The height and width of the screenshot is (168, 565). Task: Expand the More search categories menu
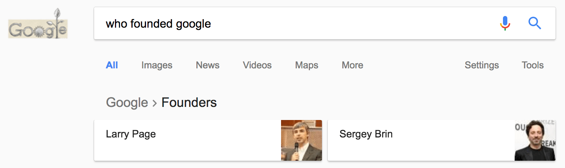tap(352, 65)
